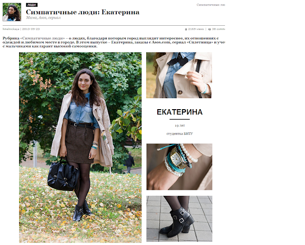Image resolution: width=305 pixels, height=245 pixels.
Task: Click the publication date 2013-09-23
Action: pyautogui.click(x=31, y=29)
